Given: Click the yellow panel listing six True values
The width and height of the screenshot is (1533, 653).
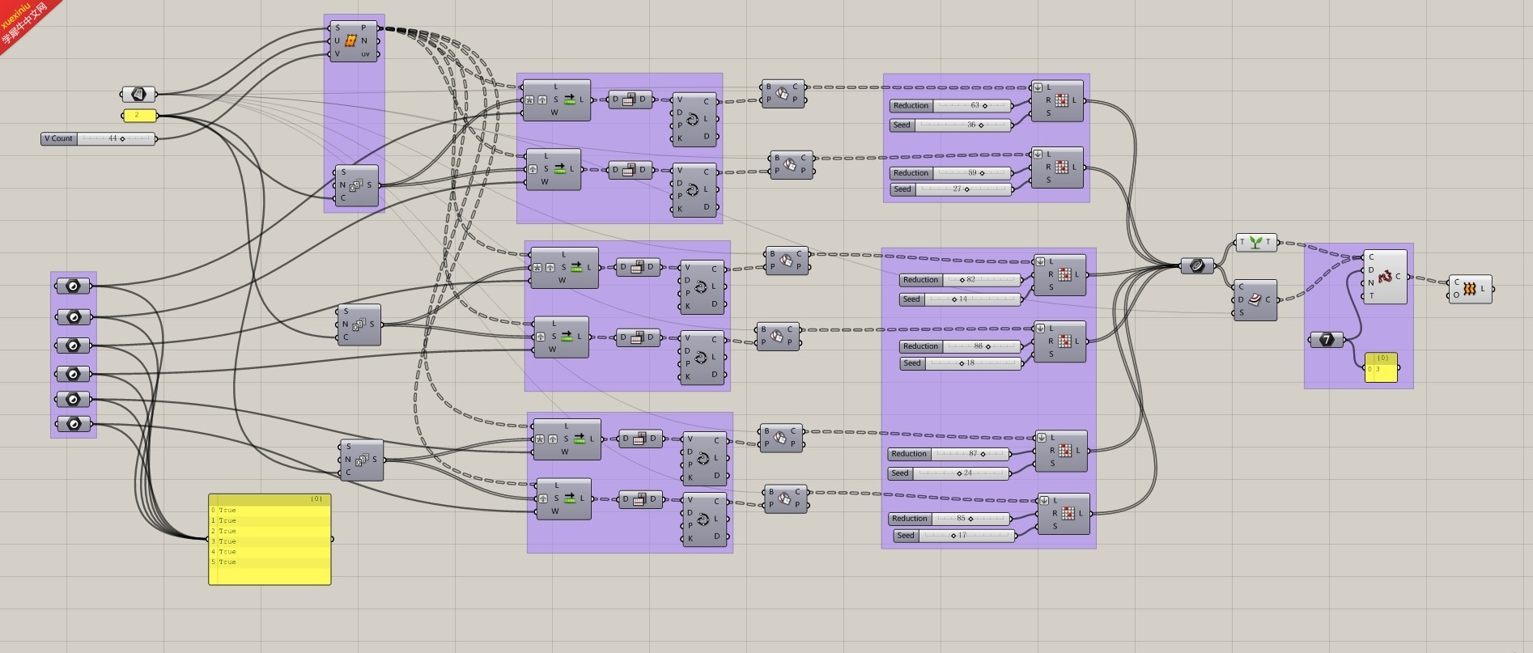Looking at the screenshot, I should click(x=270, y=539).
